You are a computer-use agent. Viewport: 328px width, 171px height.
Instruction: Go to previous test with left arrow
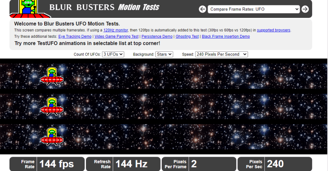tap(202, 9)
